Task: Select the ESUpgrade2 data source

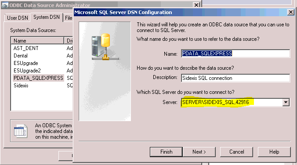Action: [x=27, y=71]
